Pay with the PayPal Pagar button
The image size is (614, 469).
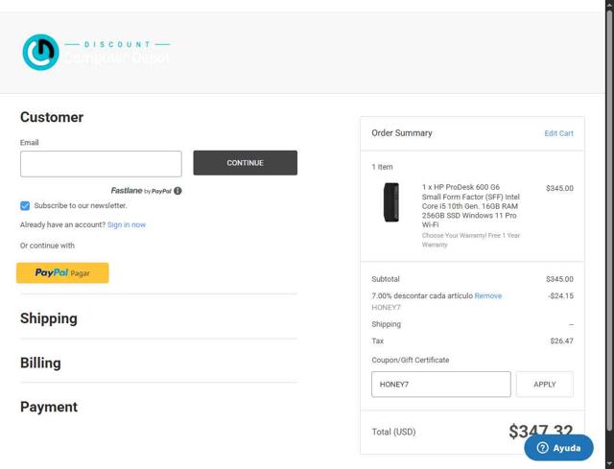pos(62,273)
